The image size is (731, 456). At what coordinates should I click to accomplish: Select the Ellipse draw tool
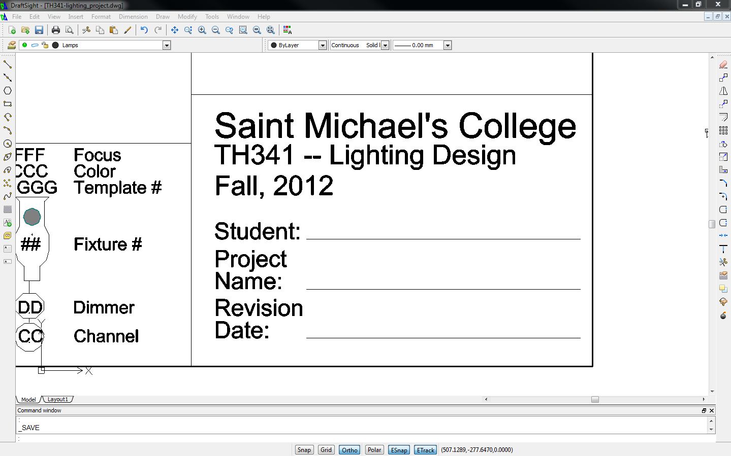tap(8, 157)
